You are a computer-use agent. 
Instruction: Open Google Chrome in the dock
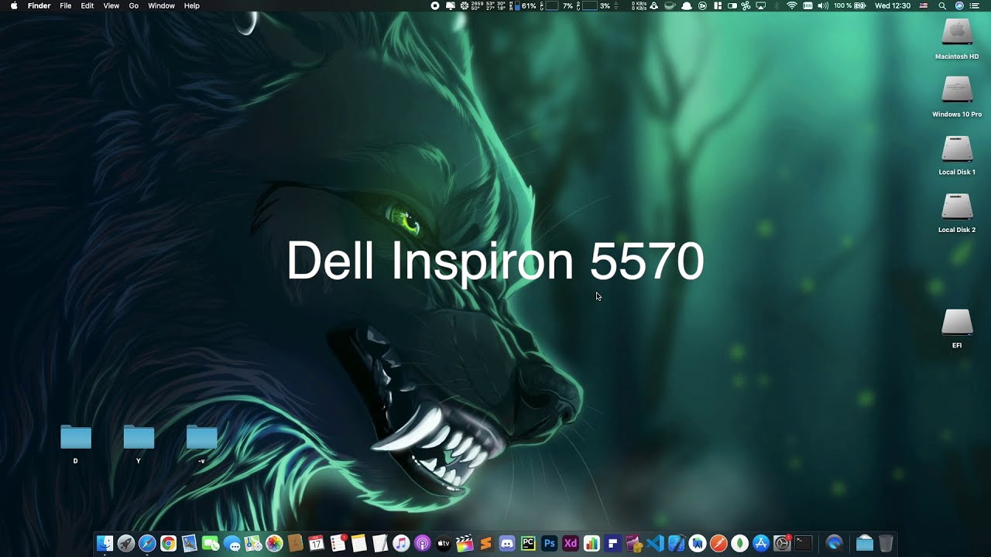coord(168,544)
